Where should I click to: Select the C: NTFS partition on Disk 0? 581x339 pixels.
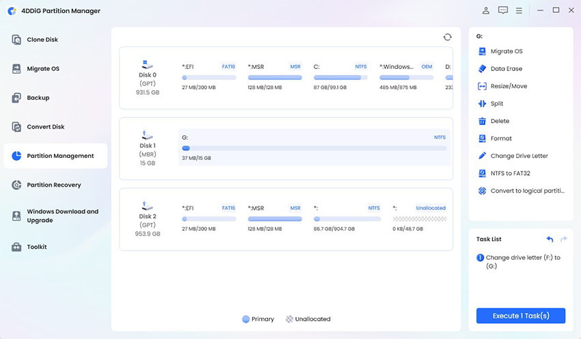pos(340,77)
